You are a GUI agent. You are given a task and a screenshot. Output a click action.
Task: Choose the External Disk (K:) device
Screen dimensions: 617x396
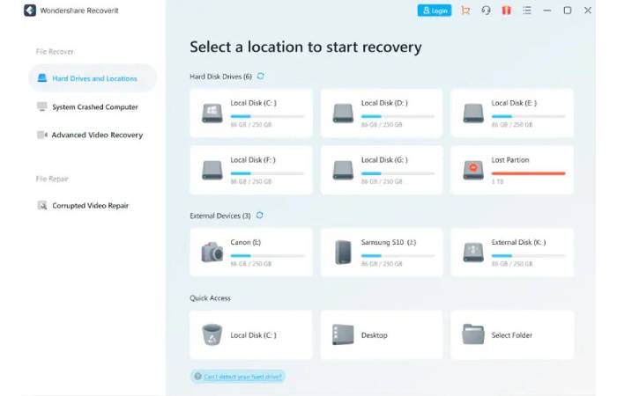[512, 253]
